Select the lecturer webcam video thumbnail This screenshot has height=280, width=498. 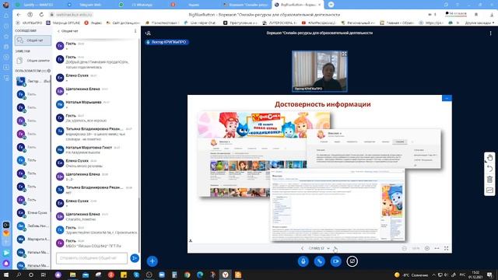click(320, 72)
